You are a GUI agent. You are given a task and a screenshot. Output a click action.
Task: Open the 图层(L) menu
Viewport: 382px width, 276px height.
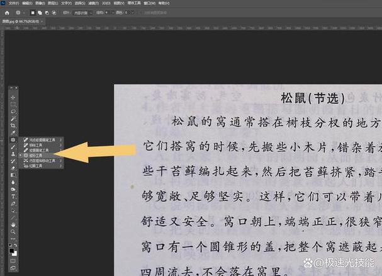pyautogui.click(x=53, y=3)
